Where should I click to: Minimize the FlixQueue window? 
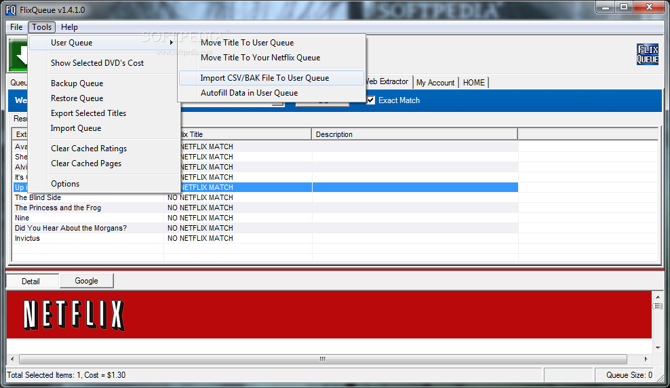tap(605, 7)
